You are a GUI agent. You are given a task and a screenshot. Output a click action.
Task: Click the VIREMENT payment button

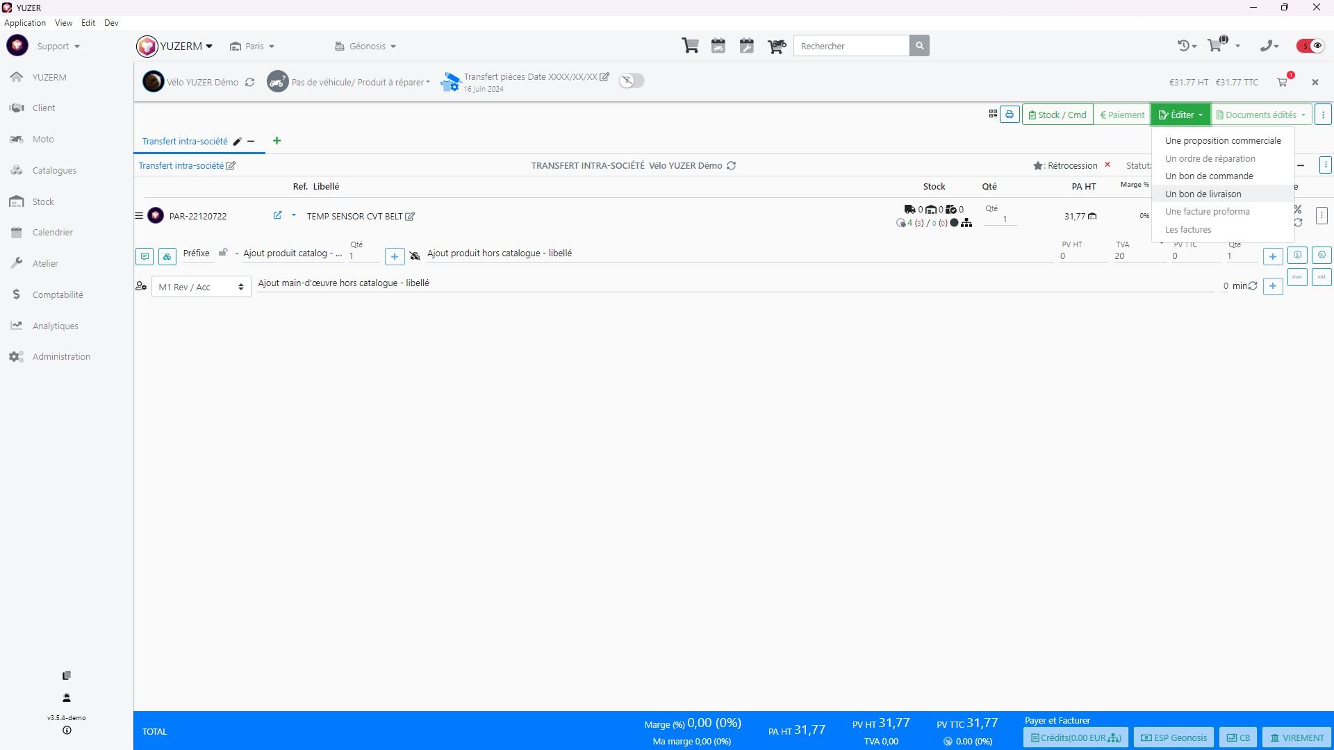coord(1296,737)
